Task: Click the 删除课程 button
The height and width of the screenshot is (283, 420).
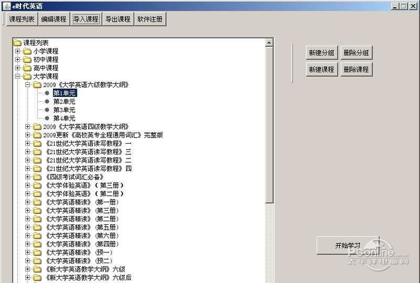Action: click(356, 69)
